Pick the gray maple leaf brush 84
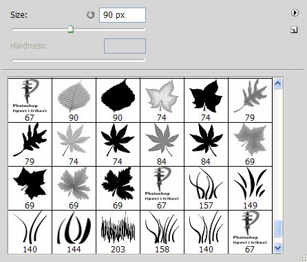Viewport: 307px width, 262px height. click(162, 144)
